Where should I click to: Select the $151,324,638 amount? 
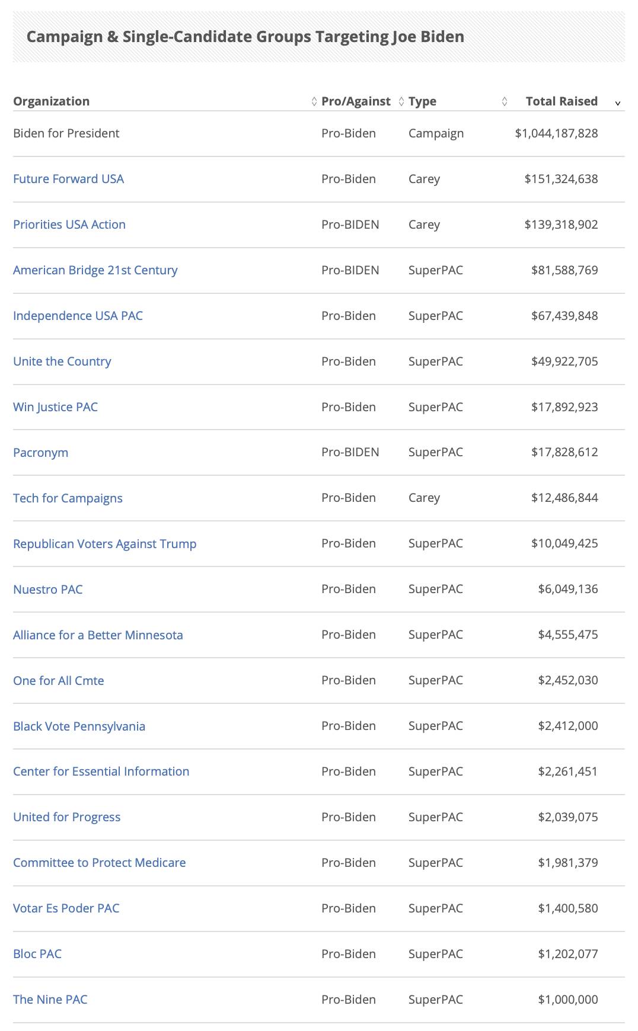pyautogui.click(x=561, y=179)
